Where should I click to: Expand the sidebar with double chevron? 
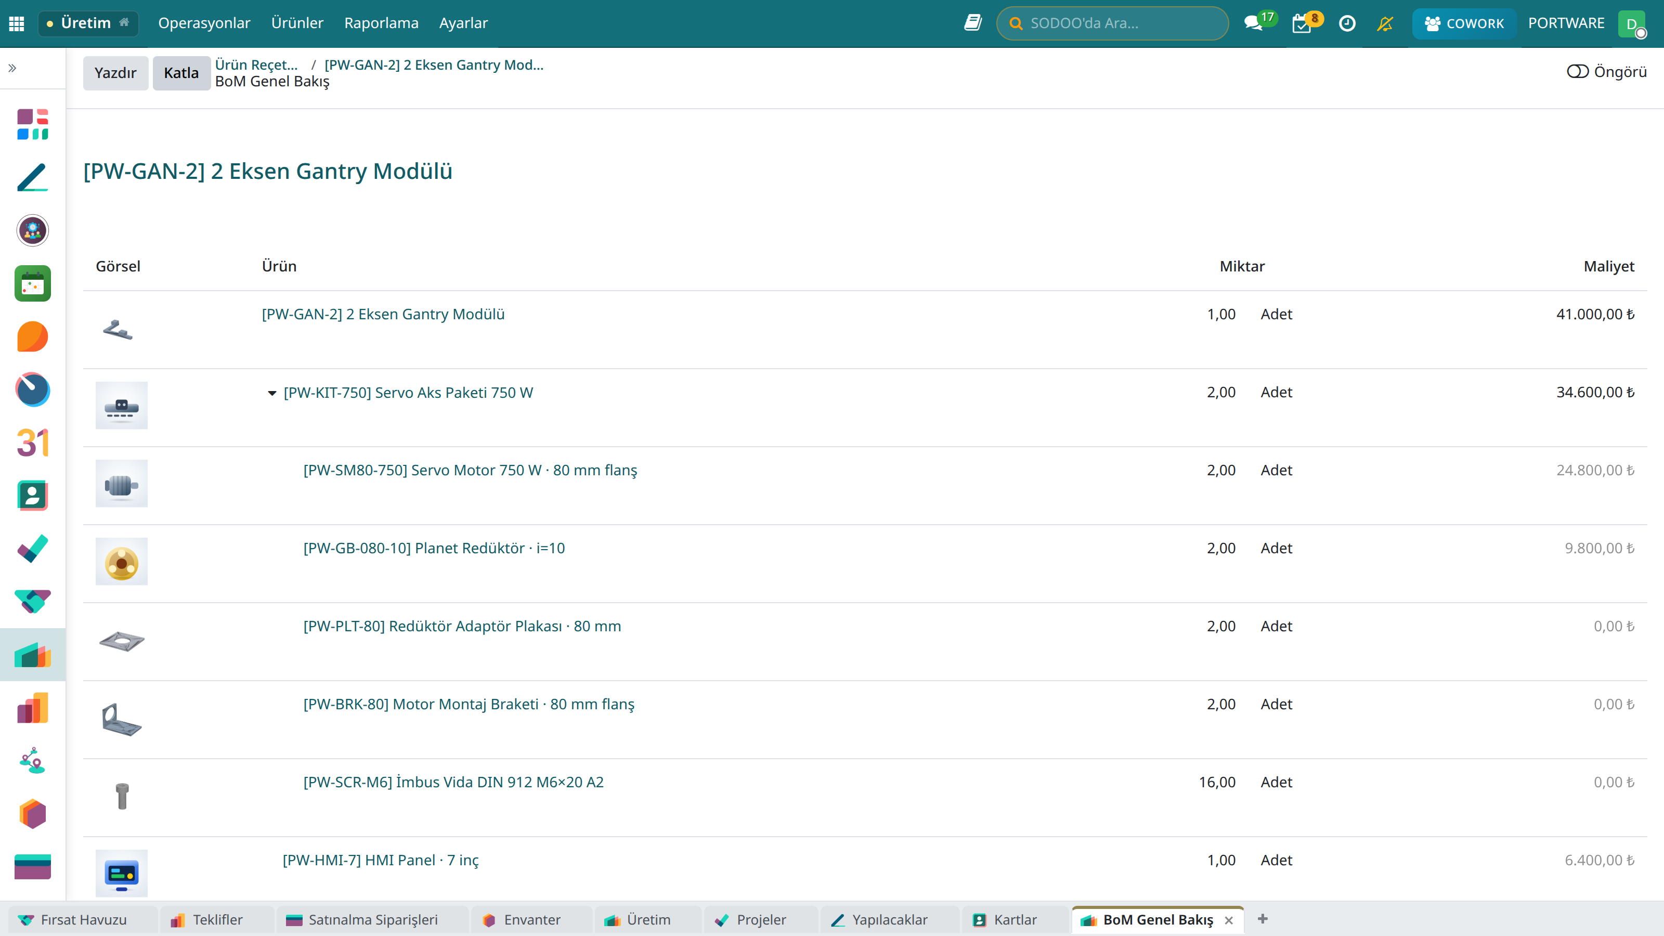(12, 68)
